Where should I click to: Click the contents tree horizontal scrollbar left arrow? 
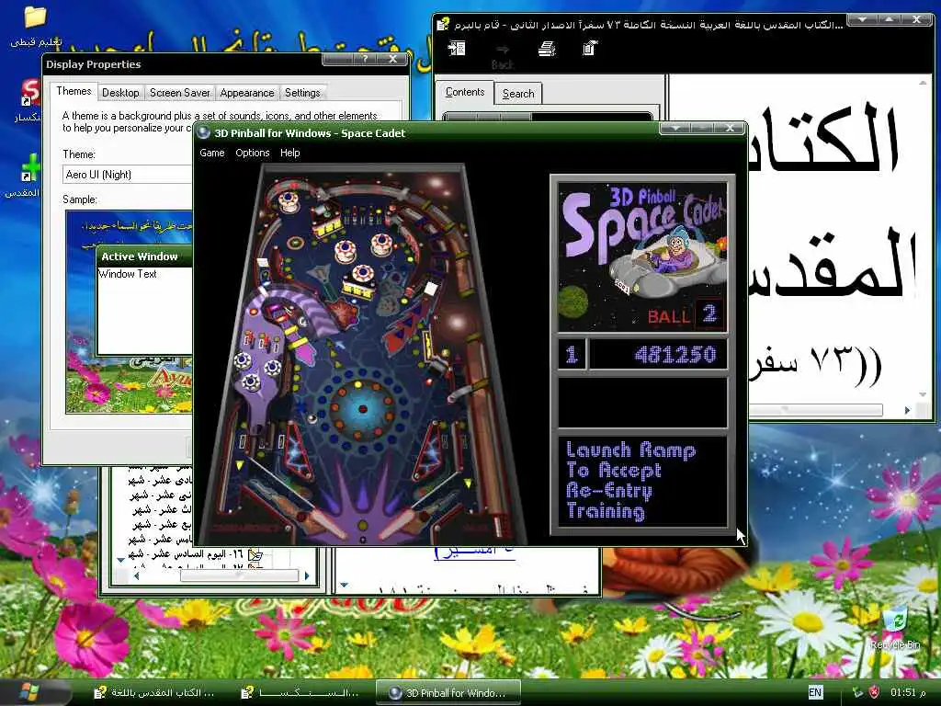pyautogui.click(x=136, y=575)
